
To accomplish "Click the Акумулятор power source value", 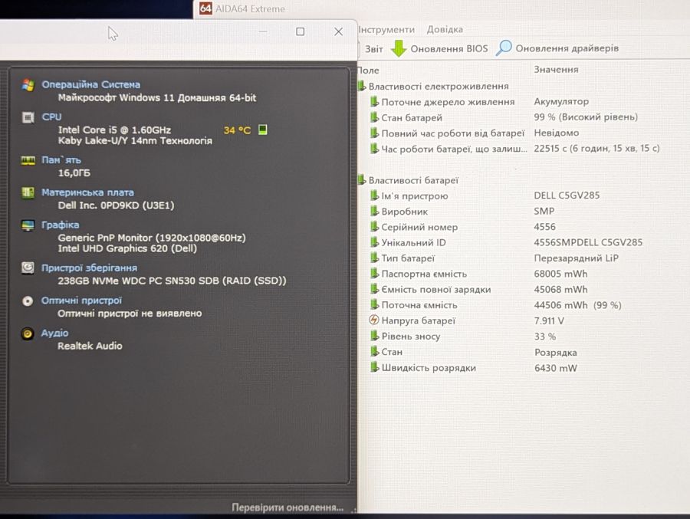I will [561, 101].
